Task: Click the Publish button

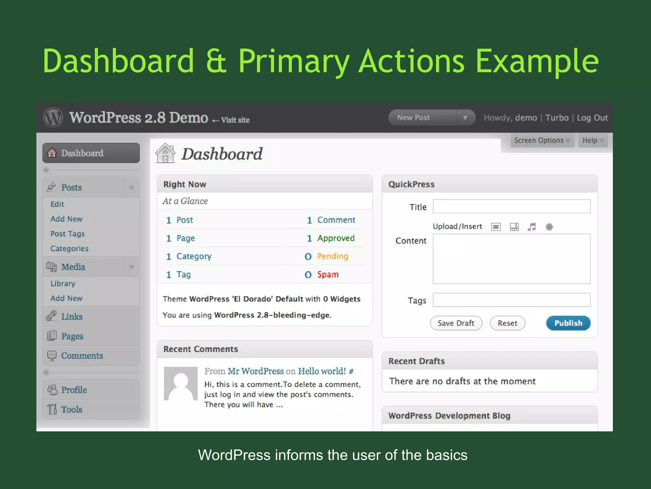Action: (568, 323)
